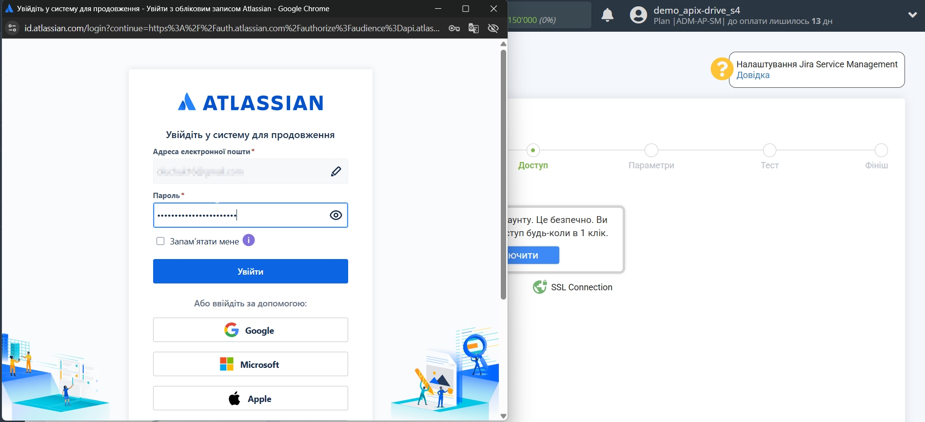925x422 pixels.
Task: Maximize the Atlassian login popup window
Action: click(466, 9)
